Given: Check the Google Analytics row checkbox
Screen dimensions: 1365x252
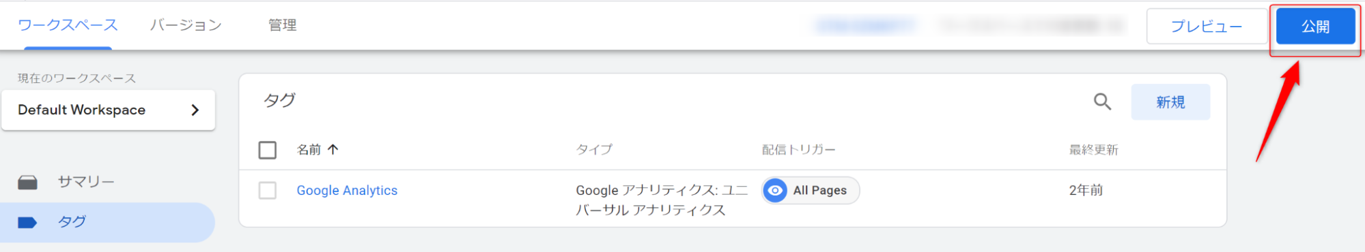Looking at the screenshot, I should [268, 191].
